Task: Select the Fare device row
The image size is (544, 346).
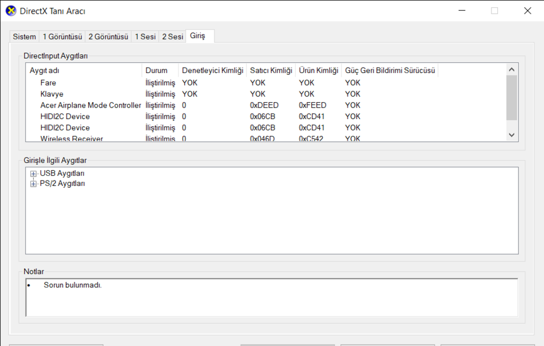Action: (48, 83)
